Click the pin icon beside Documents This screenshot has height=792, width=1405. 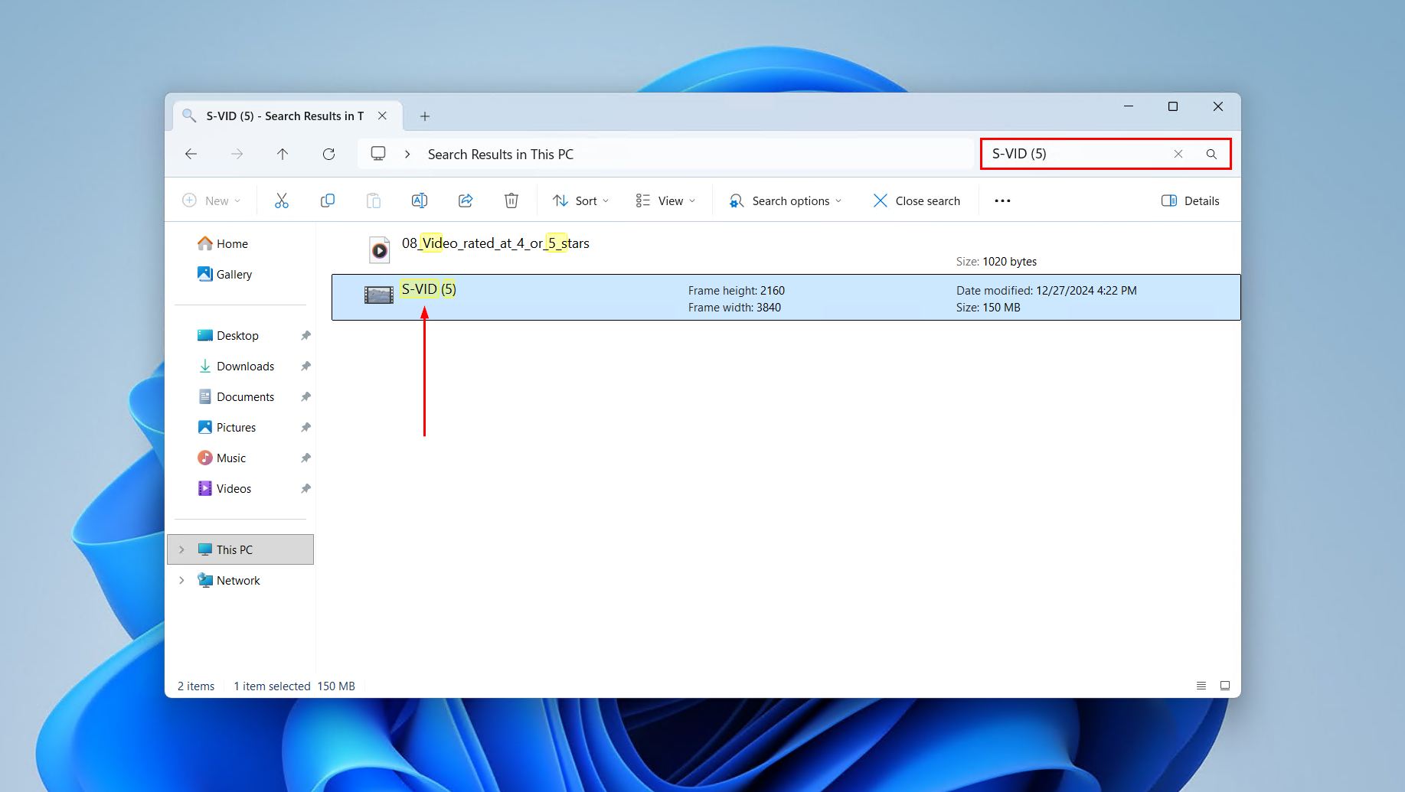click(306, 396)
